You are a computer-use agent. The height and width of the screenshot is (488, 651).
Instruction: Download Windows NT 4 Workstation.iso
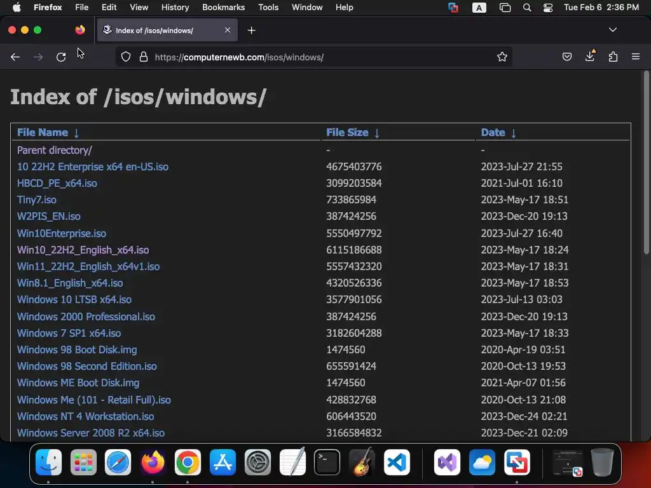86,417
